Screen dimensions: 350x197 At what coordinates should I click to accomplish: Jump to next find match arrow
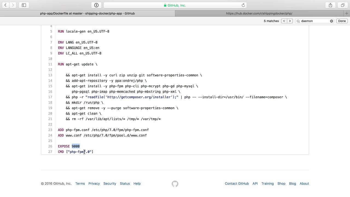coord(290,21)
